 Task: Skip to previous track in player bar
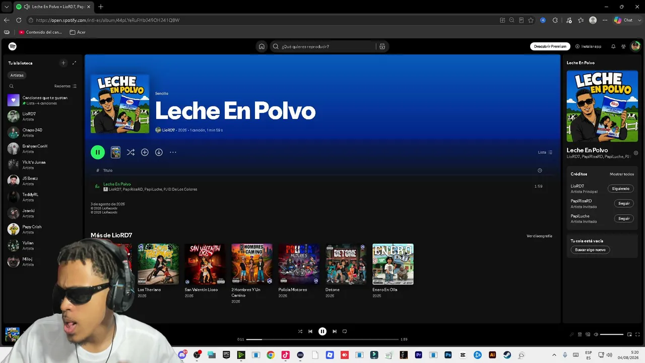click(x=310, y=331)
